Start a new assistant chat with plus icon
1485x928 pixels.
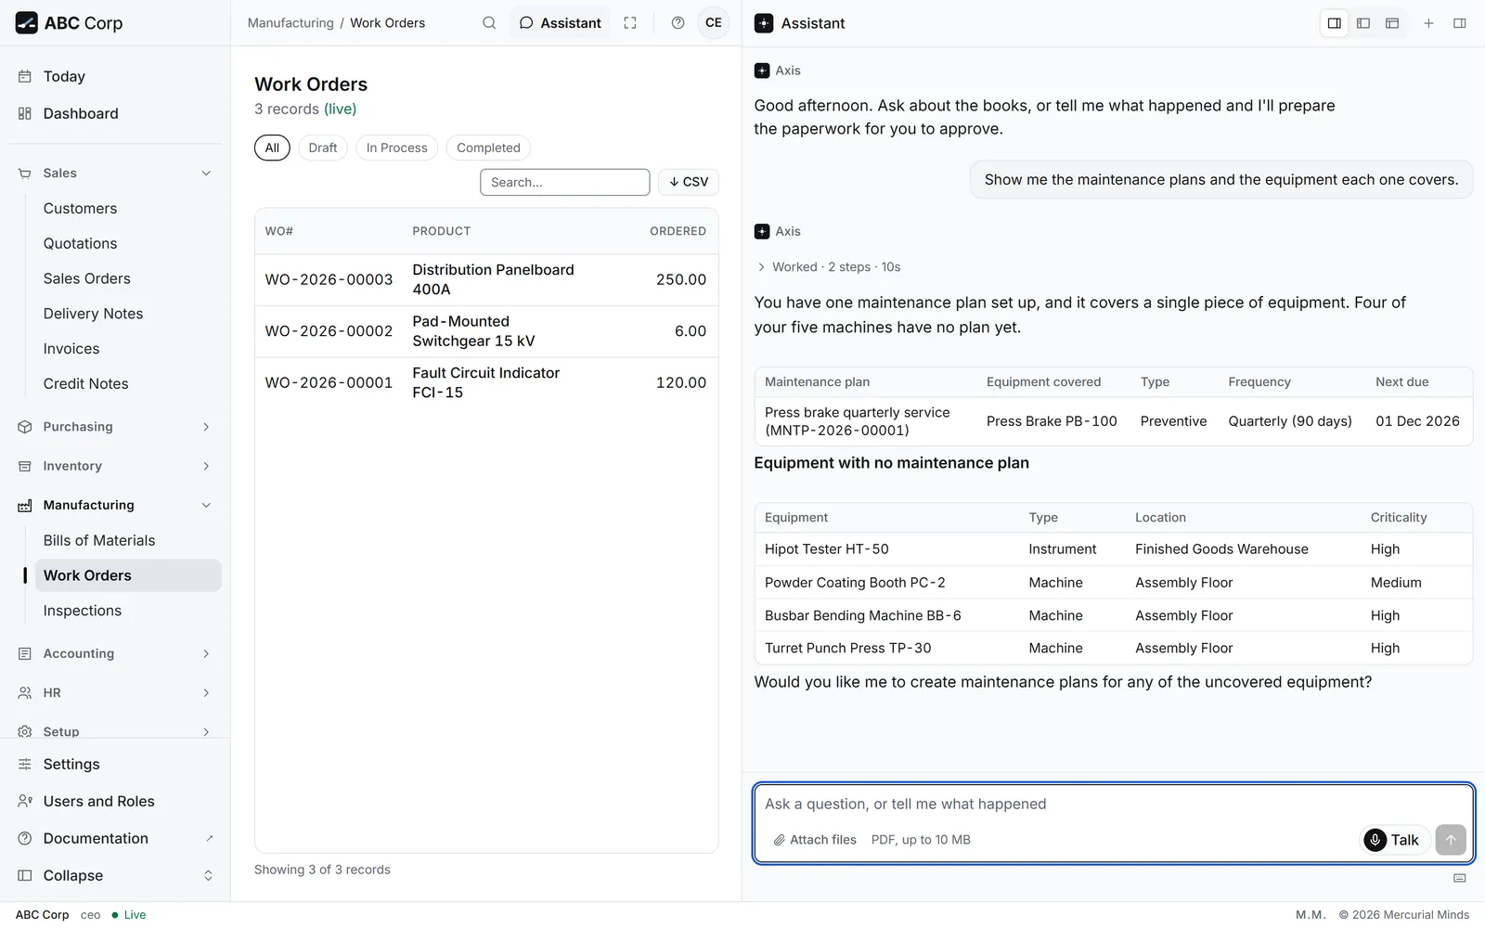1429,23
